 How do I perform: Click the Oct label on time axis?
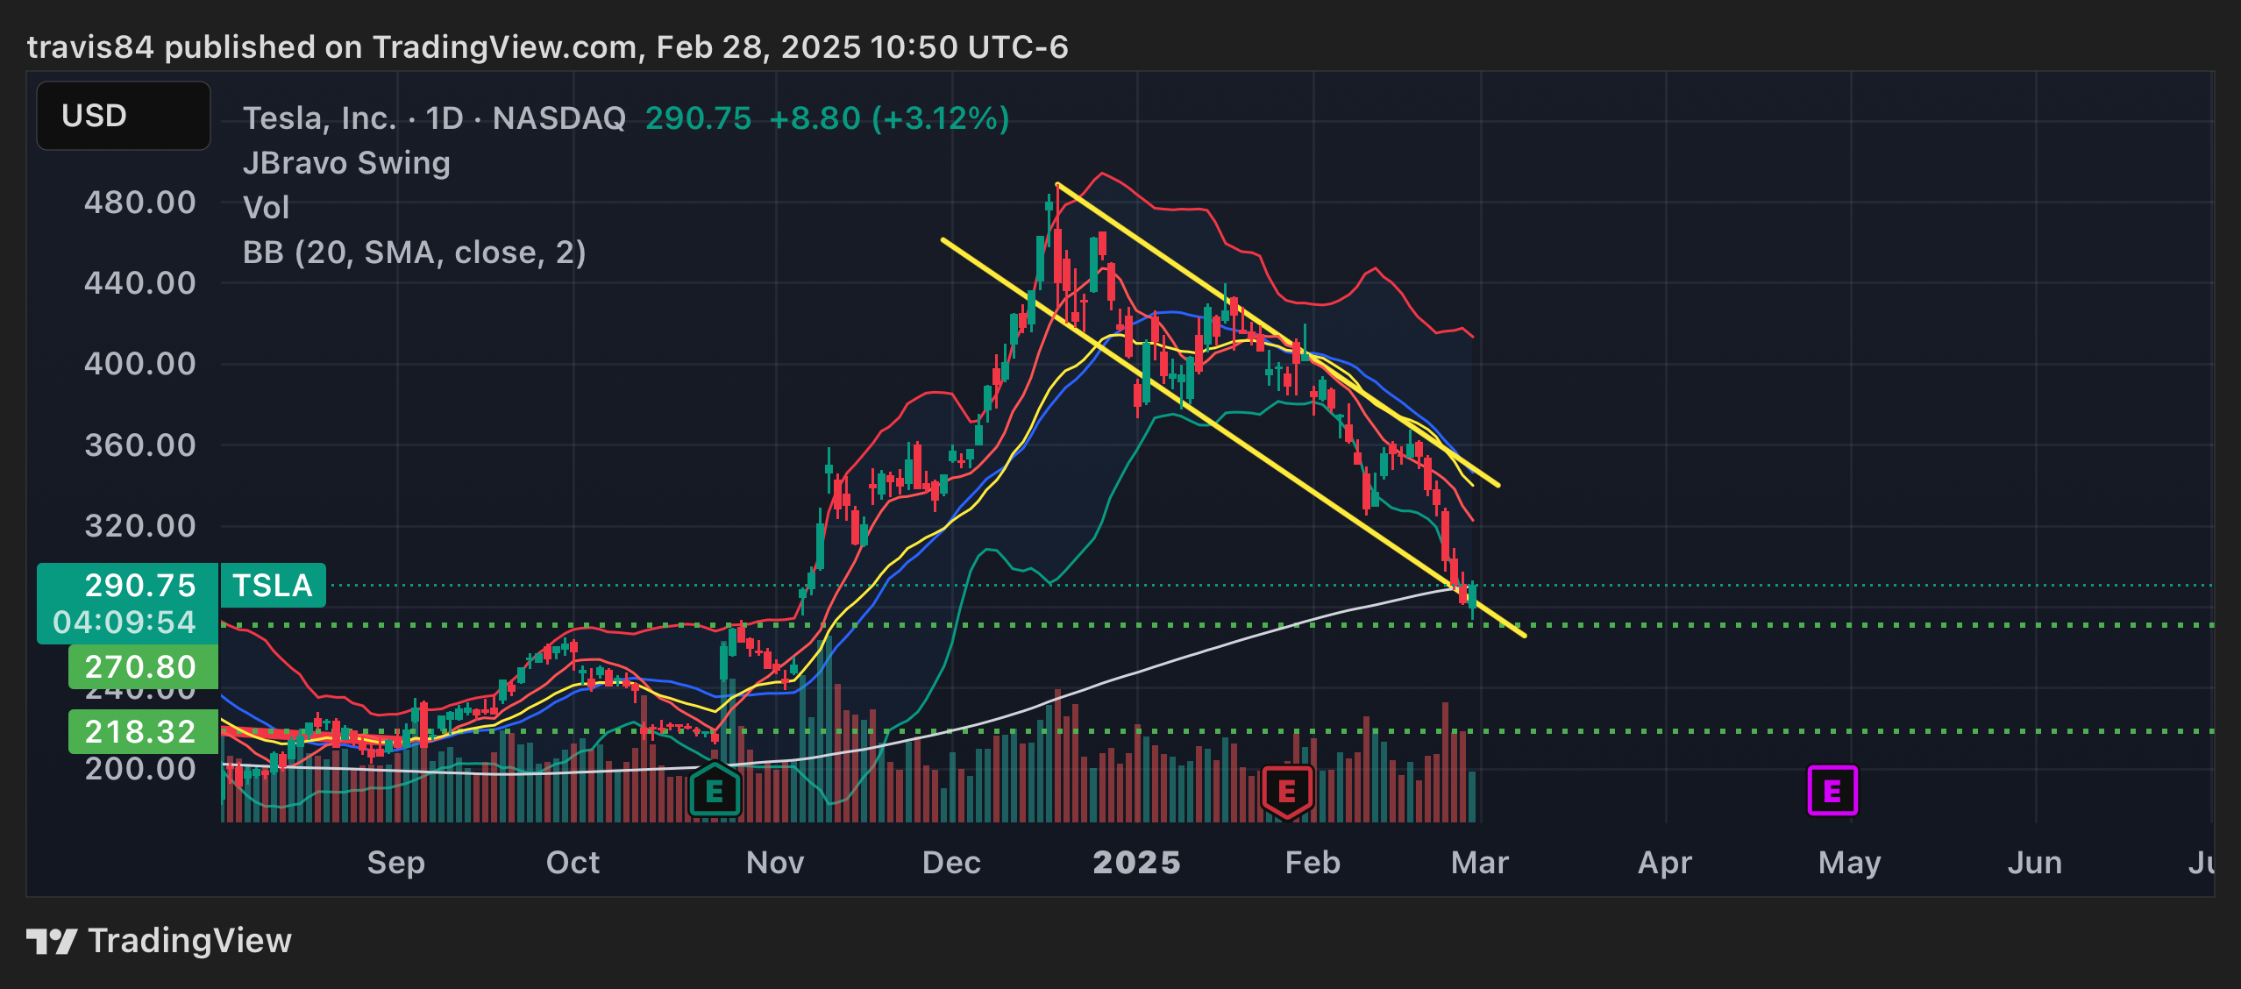pos(573,863)
